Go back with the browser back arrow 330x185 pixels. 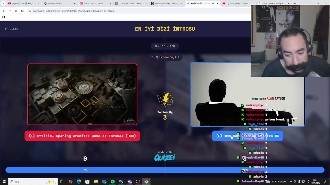click(x=4, y=11)
